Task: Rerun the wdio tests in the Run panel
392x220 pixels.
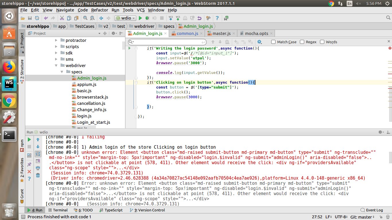Action: click(x=29, y=140)
